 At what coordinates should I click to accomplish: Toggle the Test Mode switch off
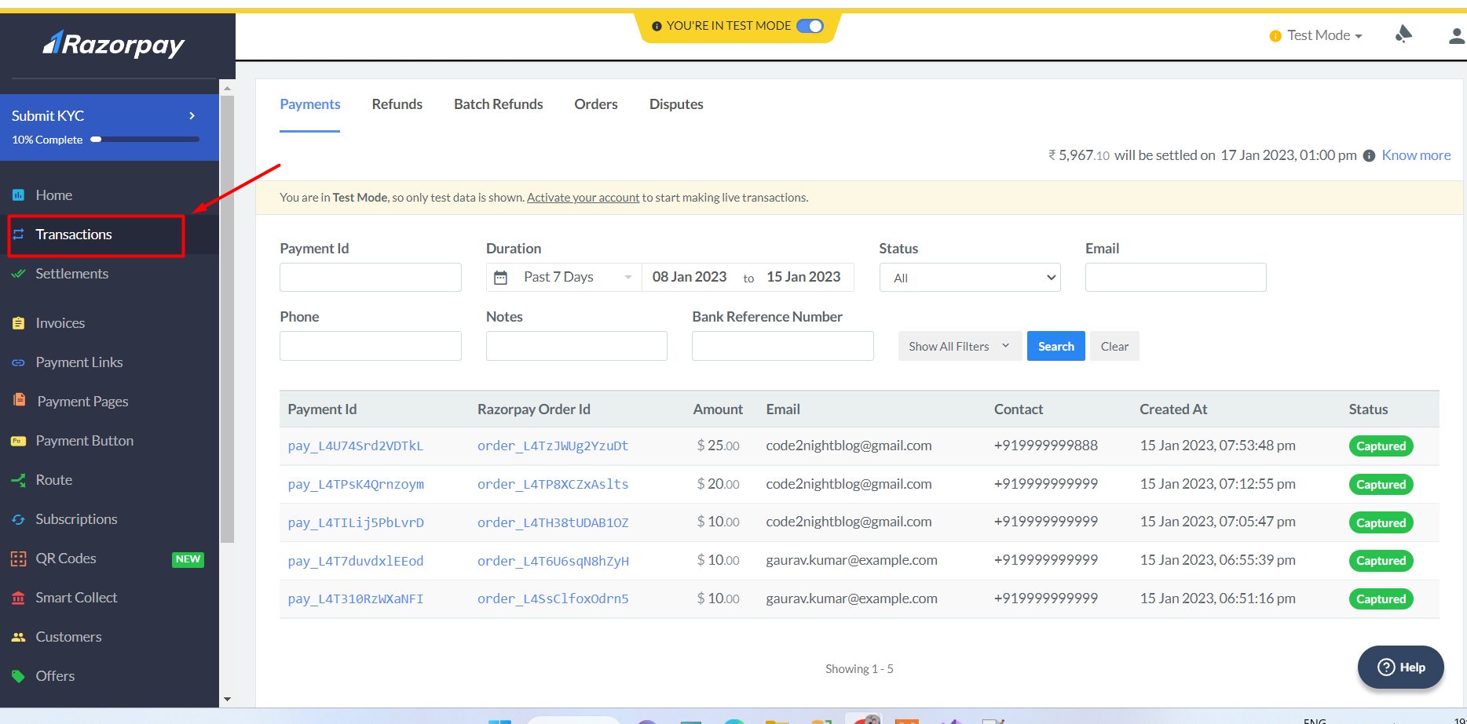point(810,26)
